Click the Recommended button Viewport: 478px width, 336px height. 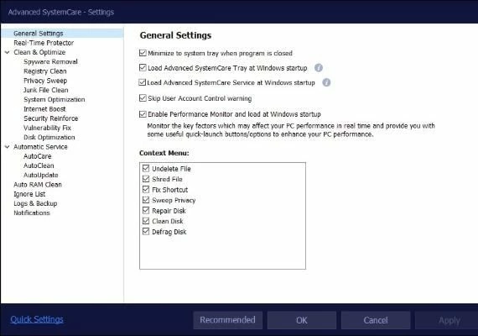(228, 320)
